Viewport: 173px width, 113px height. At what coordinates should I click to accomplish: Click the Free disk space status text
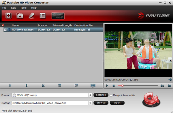[x=17, y=111]
